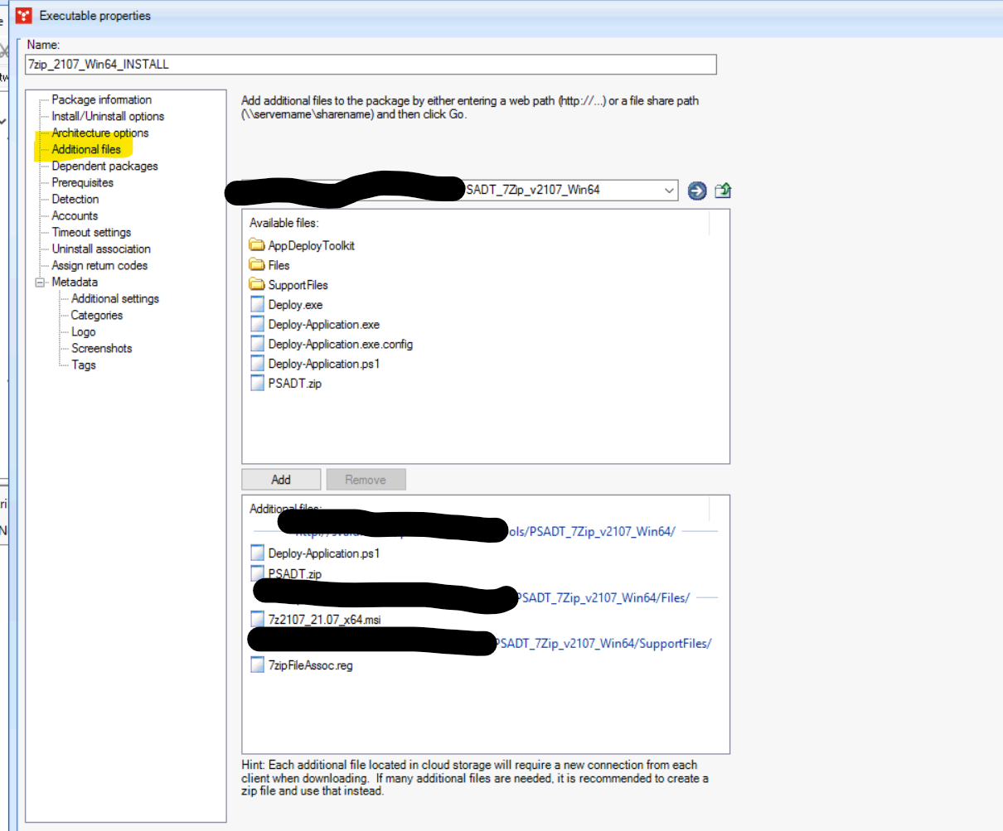This screenshot has width=1003, height=831.
Task: Click the red app icon in the title bar
Action: 24,14
